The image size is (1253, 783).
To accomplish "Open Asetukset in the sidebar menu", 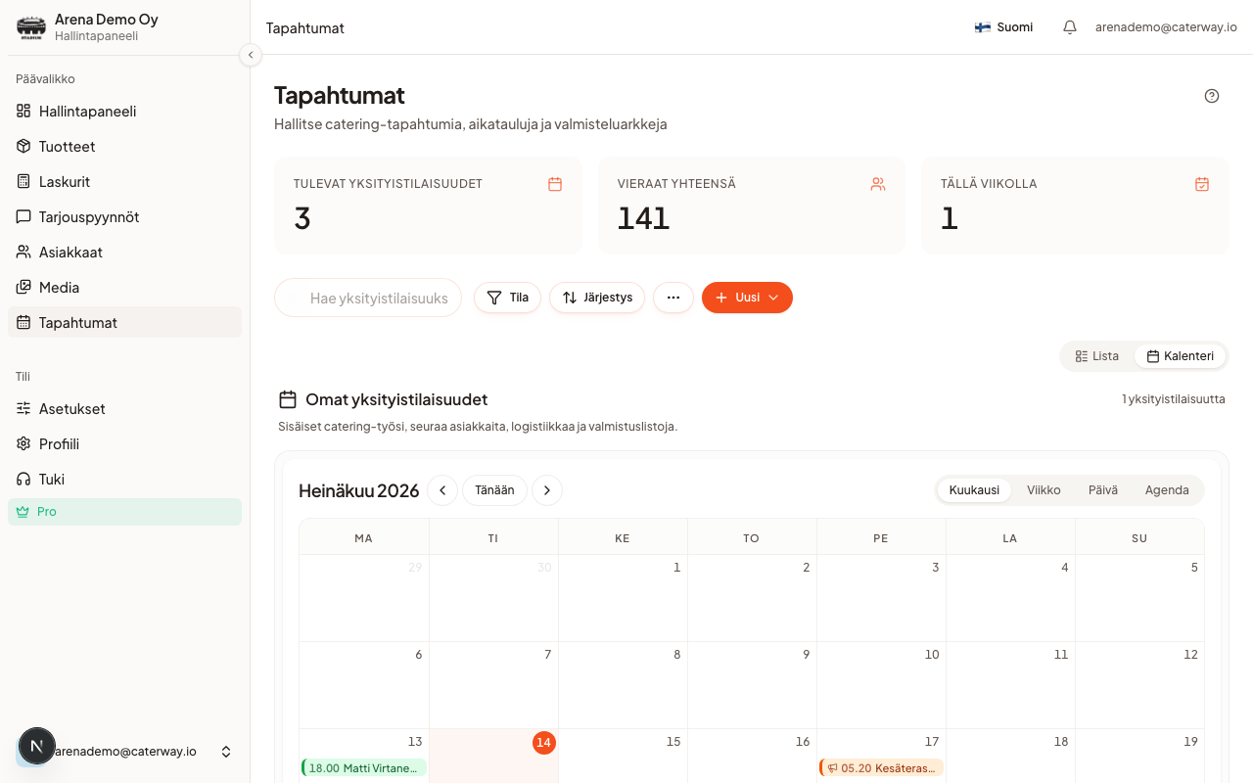I will coord(125,409).
